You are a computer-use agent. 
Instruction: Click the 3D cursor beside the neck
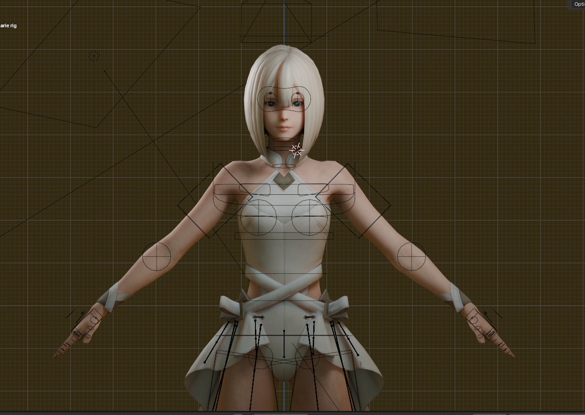click(x=296, y=151)
